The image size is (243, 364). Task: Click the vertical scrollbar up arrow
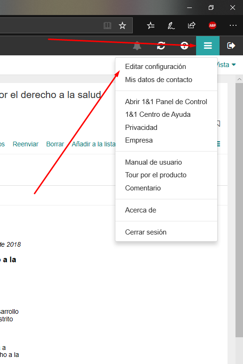click(239, 79)
